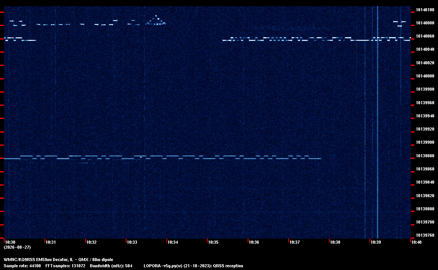The width and height of the screenshot is (438, 270).
Task: Click the 10140000 frequency label
Action: tap(425, 76)
